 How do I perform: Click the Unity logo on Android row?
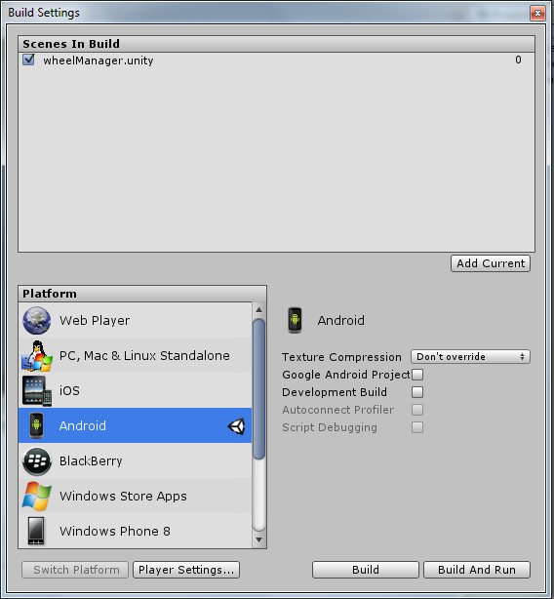click(236, 426)
